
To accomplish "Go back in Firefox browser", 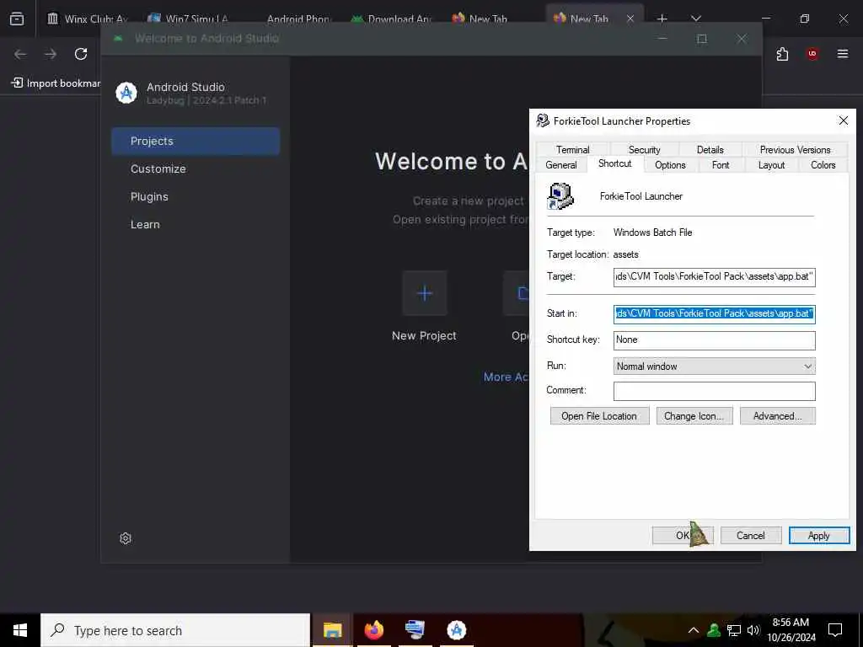I will point(20,54).
